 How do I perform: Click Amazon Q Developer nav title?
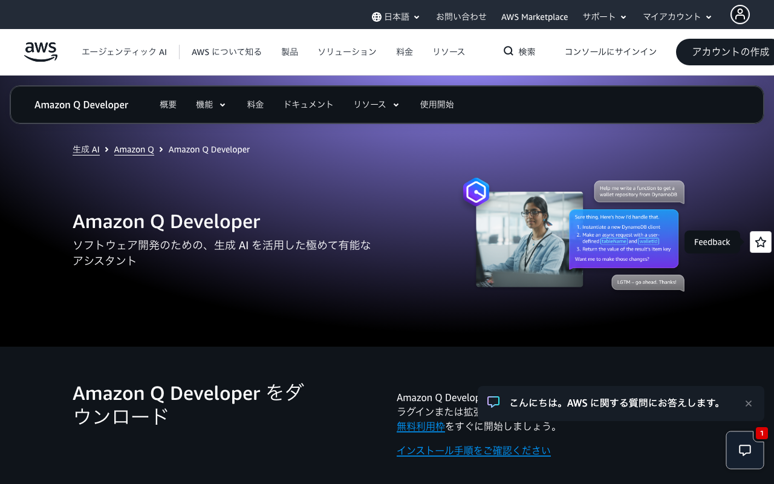82,105
